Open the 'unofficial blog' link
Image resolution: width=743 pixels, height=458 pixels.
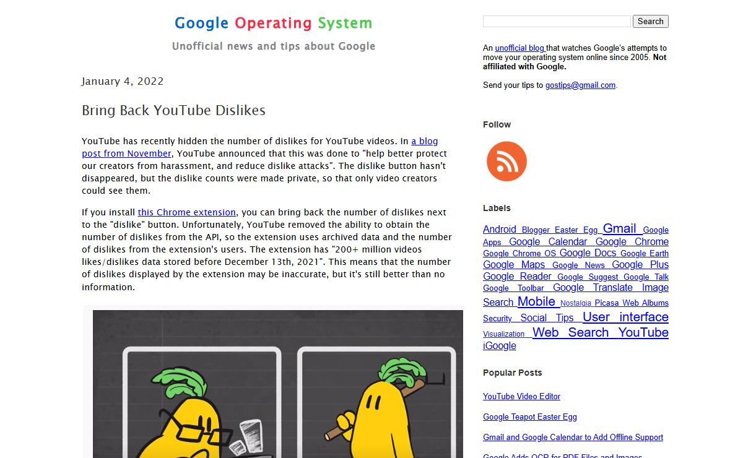[x=520, y=48]
